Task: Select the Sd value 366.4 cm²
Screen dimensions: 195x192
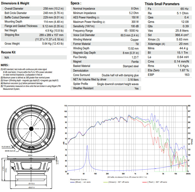Action: click(182, 35)
